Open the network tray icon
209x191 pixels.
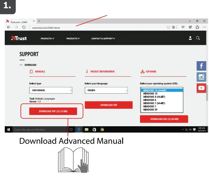click(x=187, y=130)
